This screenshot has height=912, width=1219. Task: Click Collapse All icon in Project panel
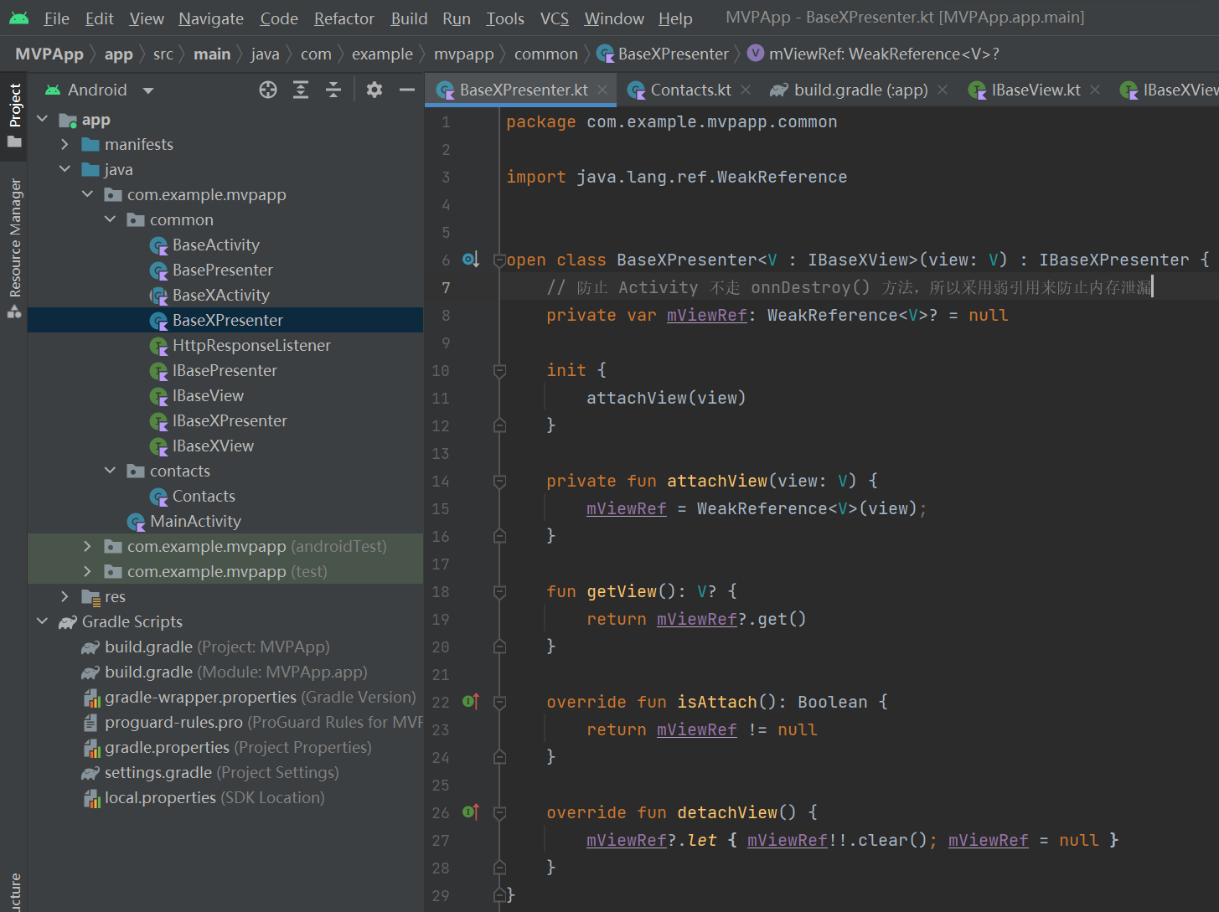click(x=333, y=90)
